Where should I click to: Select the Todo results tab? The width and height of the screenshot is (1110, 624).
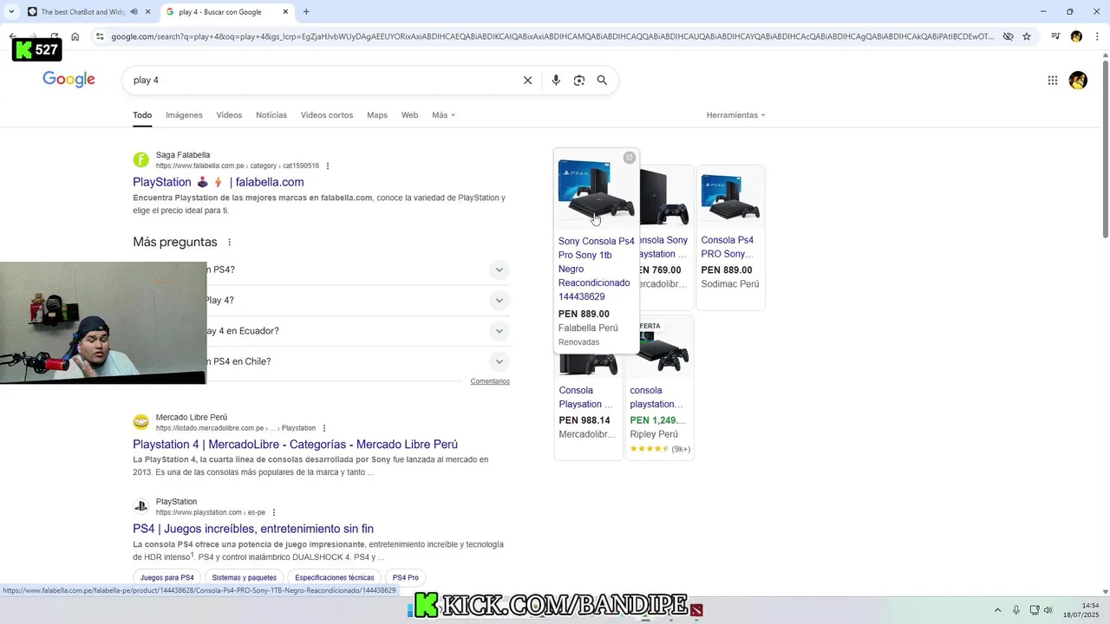142,115
